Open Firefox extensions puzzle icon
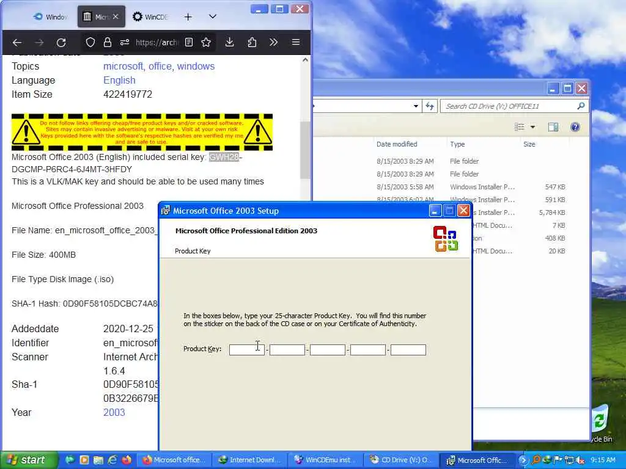Viewport: 626px width, 469px height. click(252, 42)
